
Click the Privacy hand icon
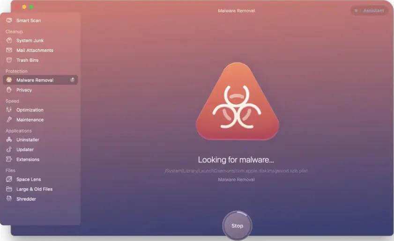pos(9,90)
